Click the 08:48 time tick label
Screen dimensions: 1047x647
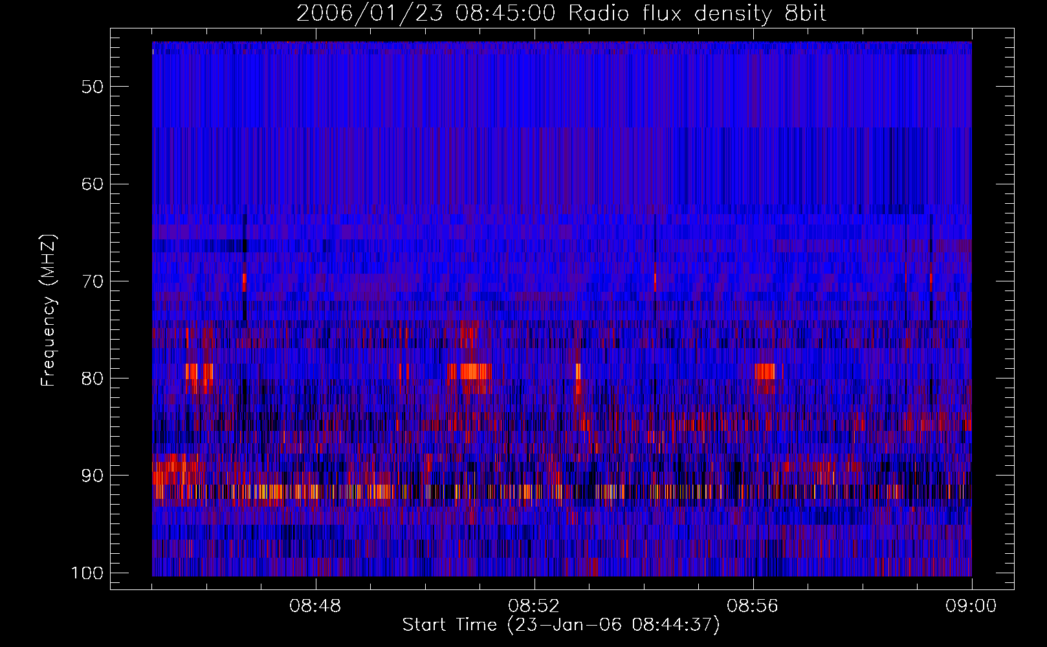316,606
